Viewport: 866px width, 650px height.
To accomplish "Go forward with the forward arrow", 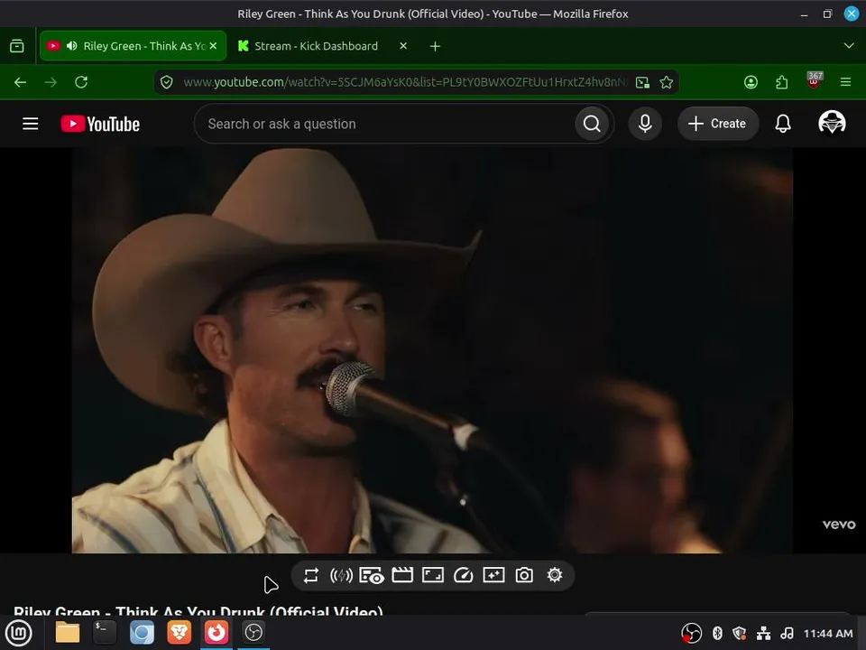I will (51, 82).
